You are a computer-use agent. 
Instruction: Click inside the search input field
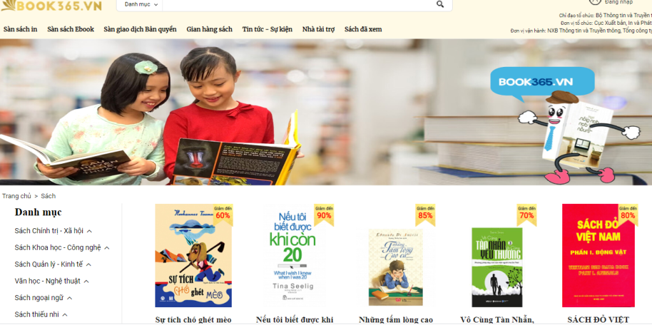pos(298,4)
